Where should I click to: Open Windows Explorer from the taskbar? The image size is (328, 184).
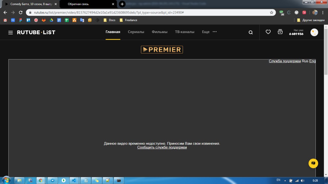pyautogui.click(x=19, y=180)
